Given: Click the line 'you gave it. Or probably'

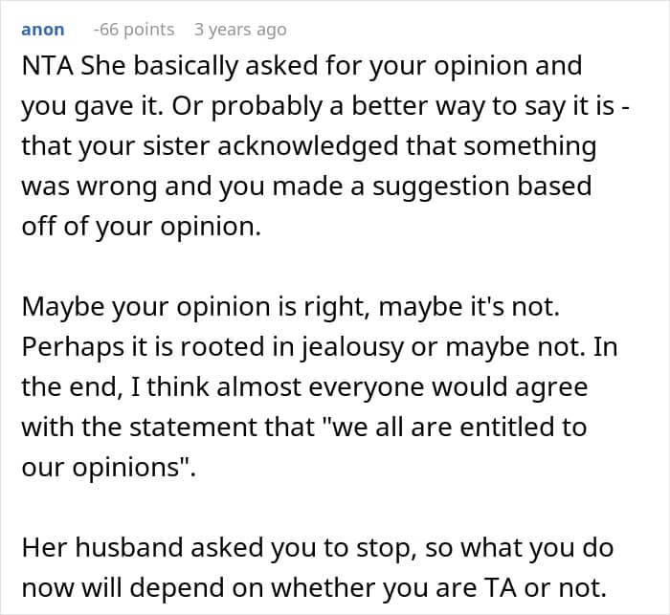Looking at the screenshot, I should (x=144, y=106).
